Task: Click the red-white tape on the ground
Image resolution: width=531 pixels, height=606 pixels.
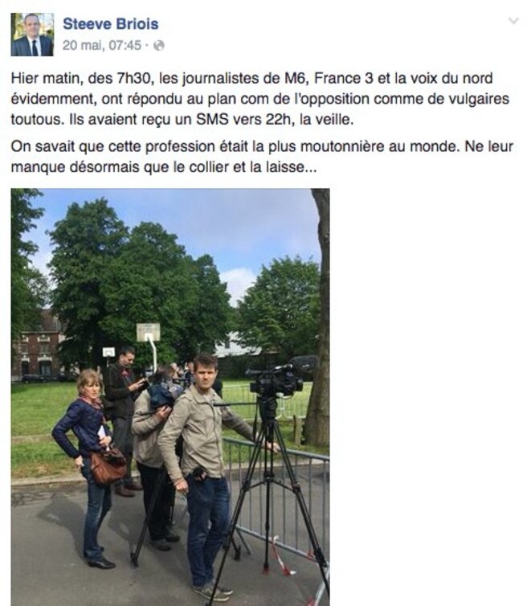Action: click(283, 556)
